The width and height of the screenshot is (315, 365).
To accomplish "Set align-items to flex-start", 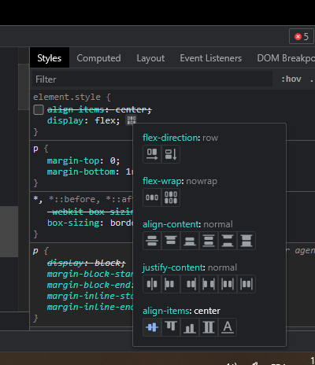I will click(171, 327).
